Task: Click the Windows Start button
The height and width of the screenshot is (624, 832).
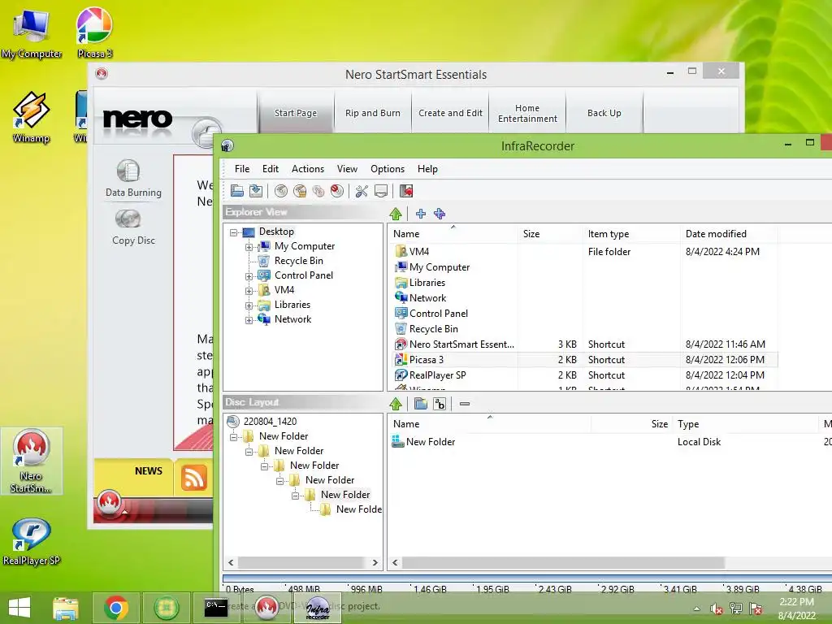Action: 19,608
